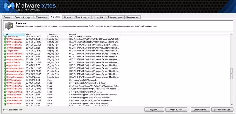Viewport: 236px width, 114px height.
Task: Click the quarantine safe icon
Action: point(9,26)
